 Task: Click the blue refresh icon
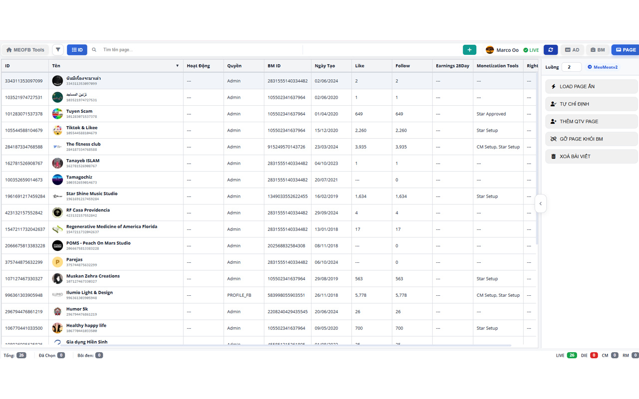point(551,49)
